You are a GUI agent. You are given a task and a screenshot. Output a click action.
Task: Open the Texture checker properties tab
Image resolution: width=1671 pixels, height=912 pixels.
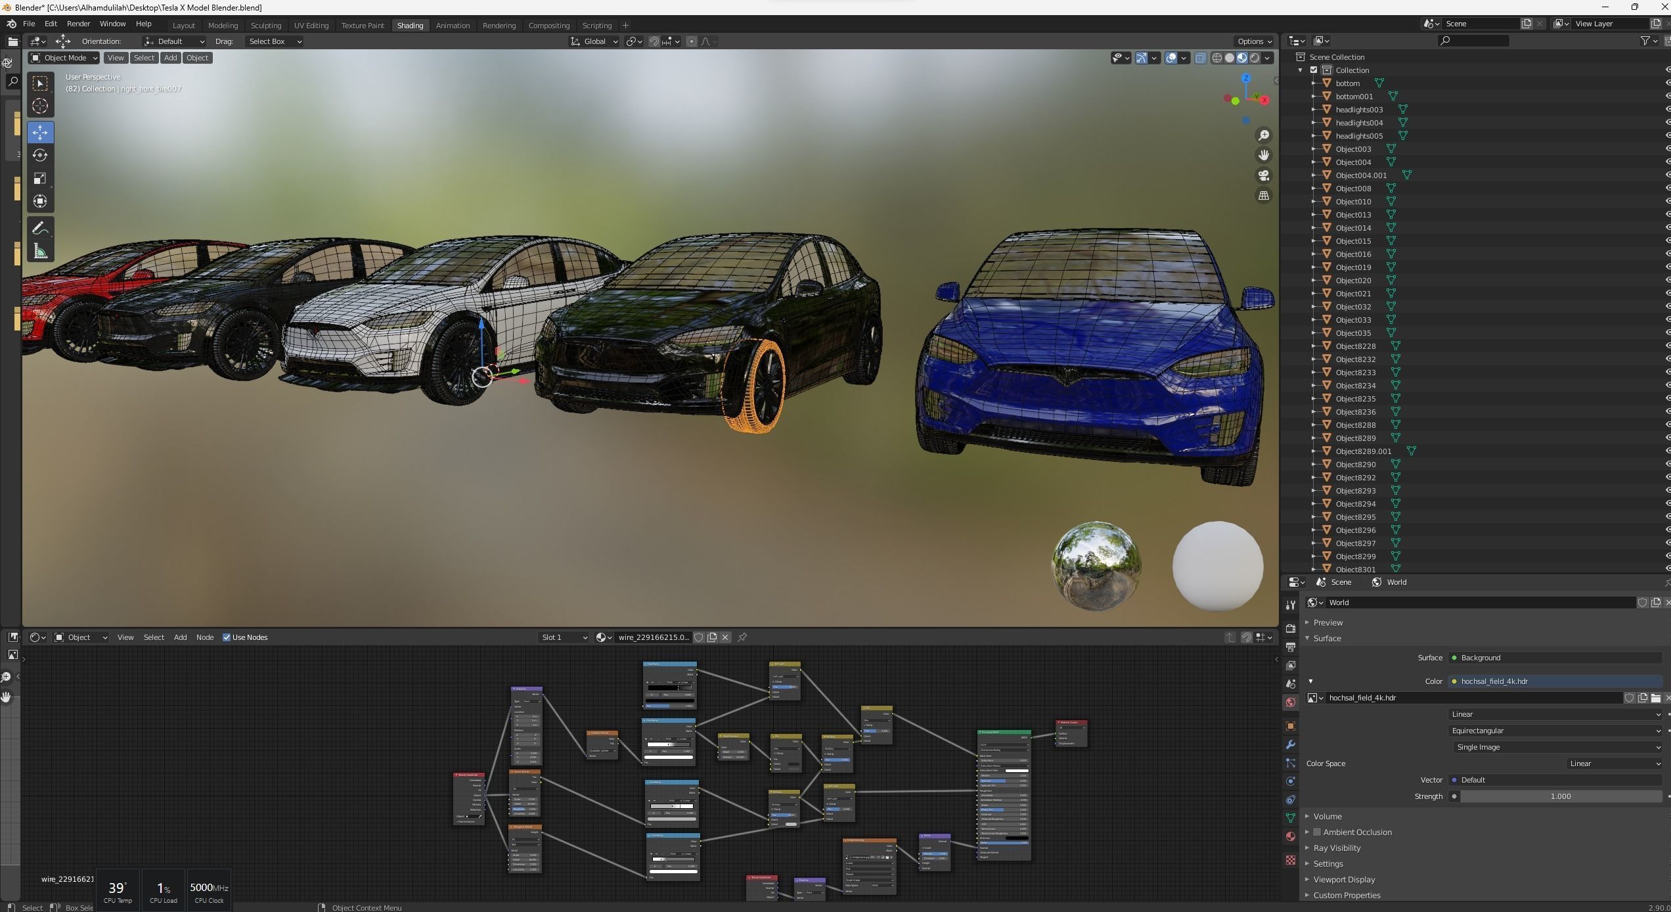pyautogui.click(x=1290, y=860)
